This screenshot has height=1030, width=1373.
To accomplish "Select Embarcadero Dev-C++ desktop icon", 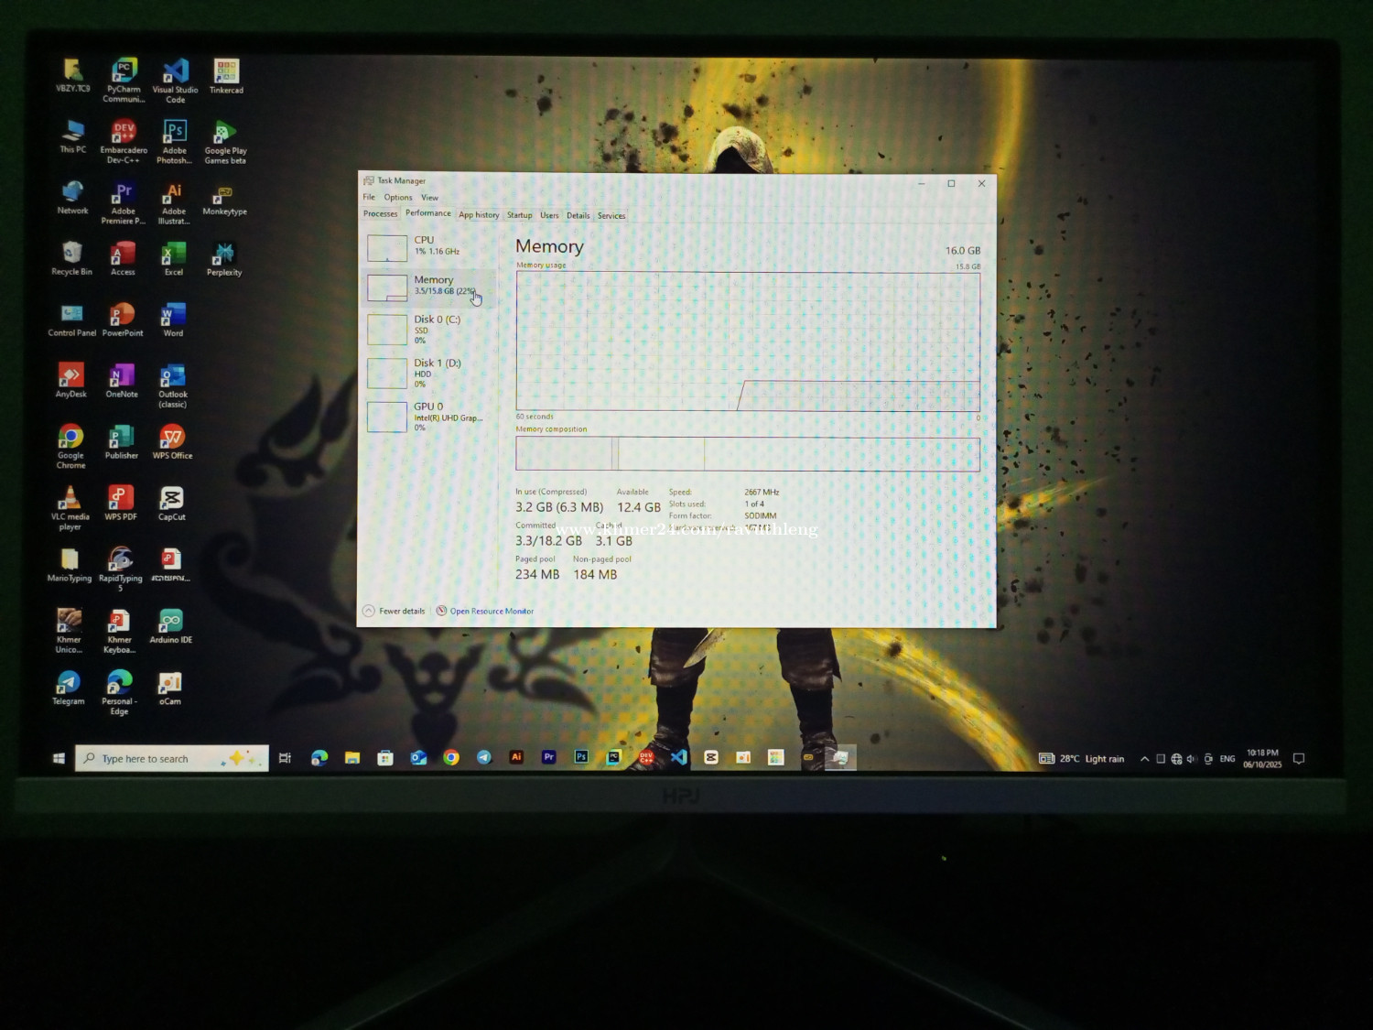I will click(124, 142).
